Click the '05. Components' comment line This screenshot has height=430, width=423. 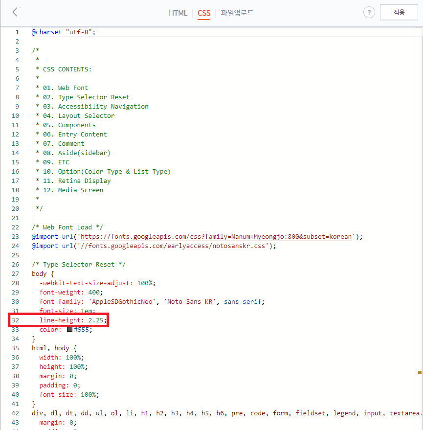point(66,125)
